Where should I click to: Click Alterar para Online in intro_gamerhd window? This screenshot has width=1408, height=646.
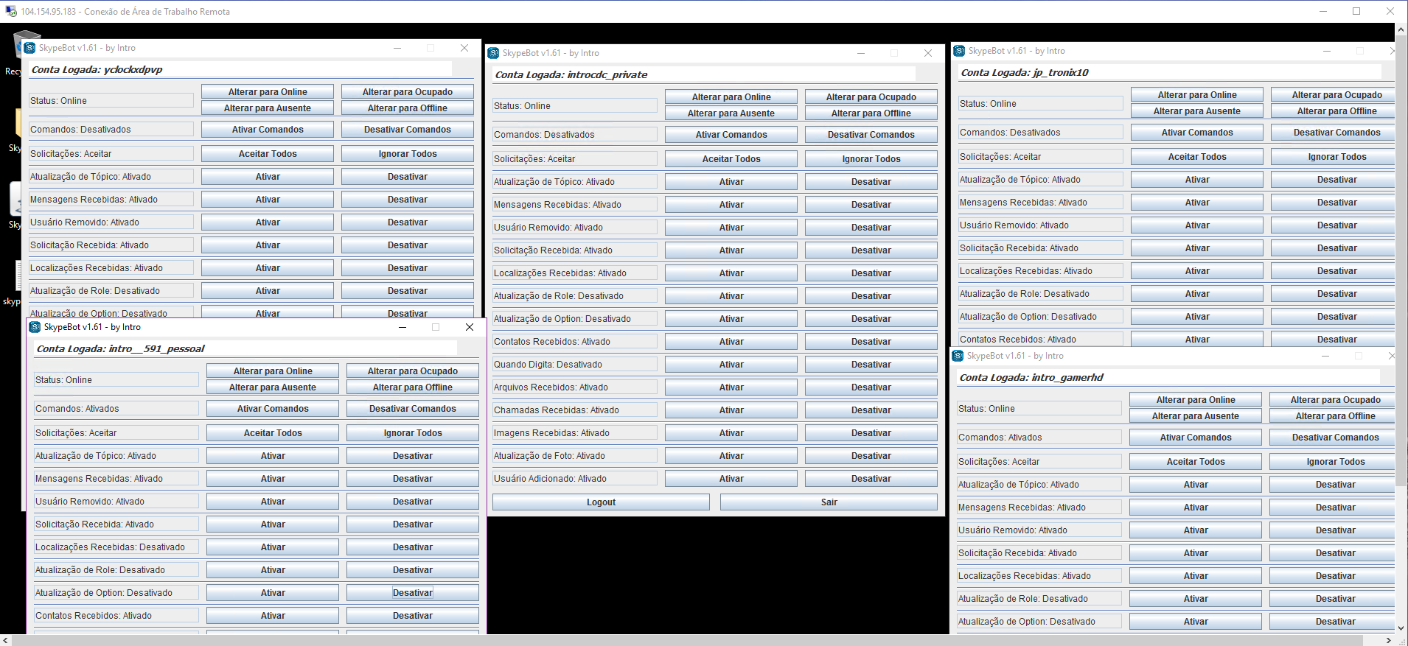point(1196,400)
